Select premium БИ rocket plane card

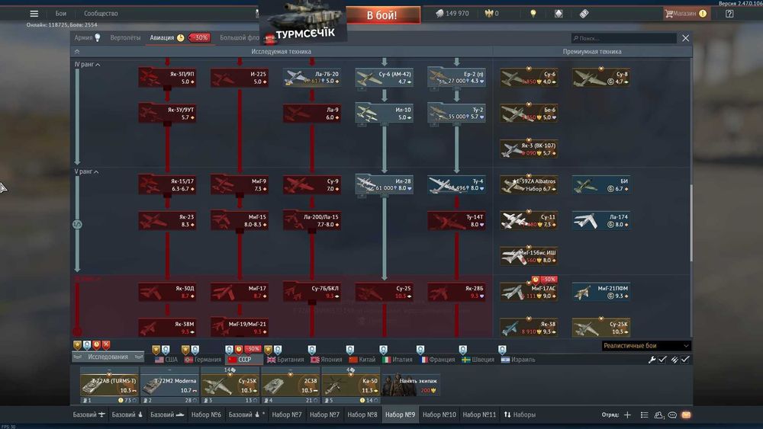point(601,184)
